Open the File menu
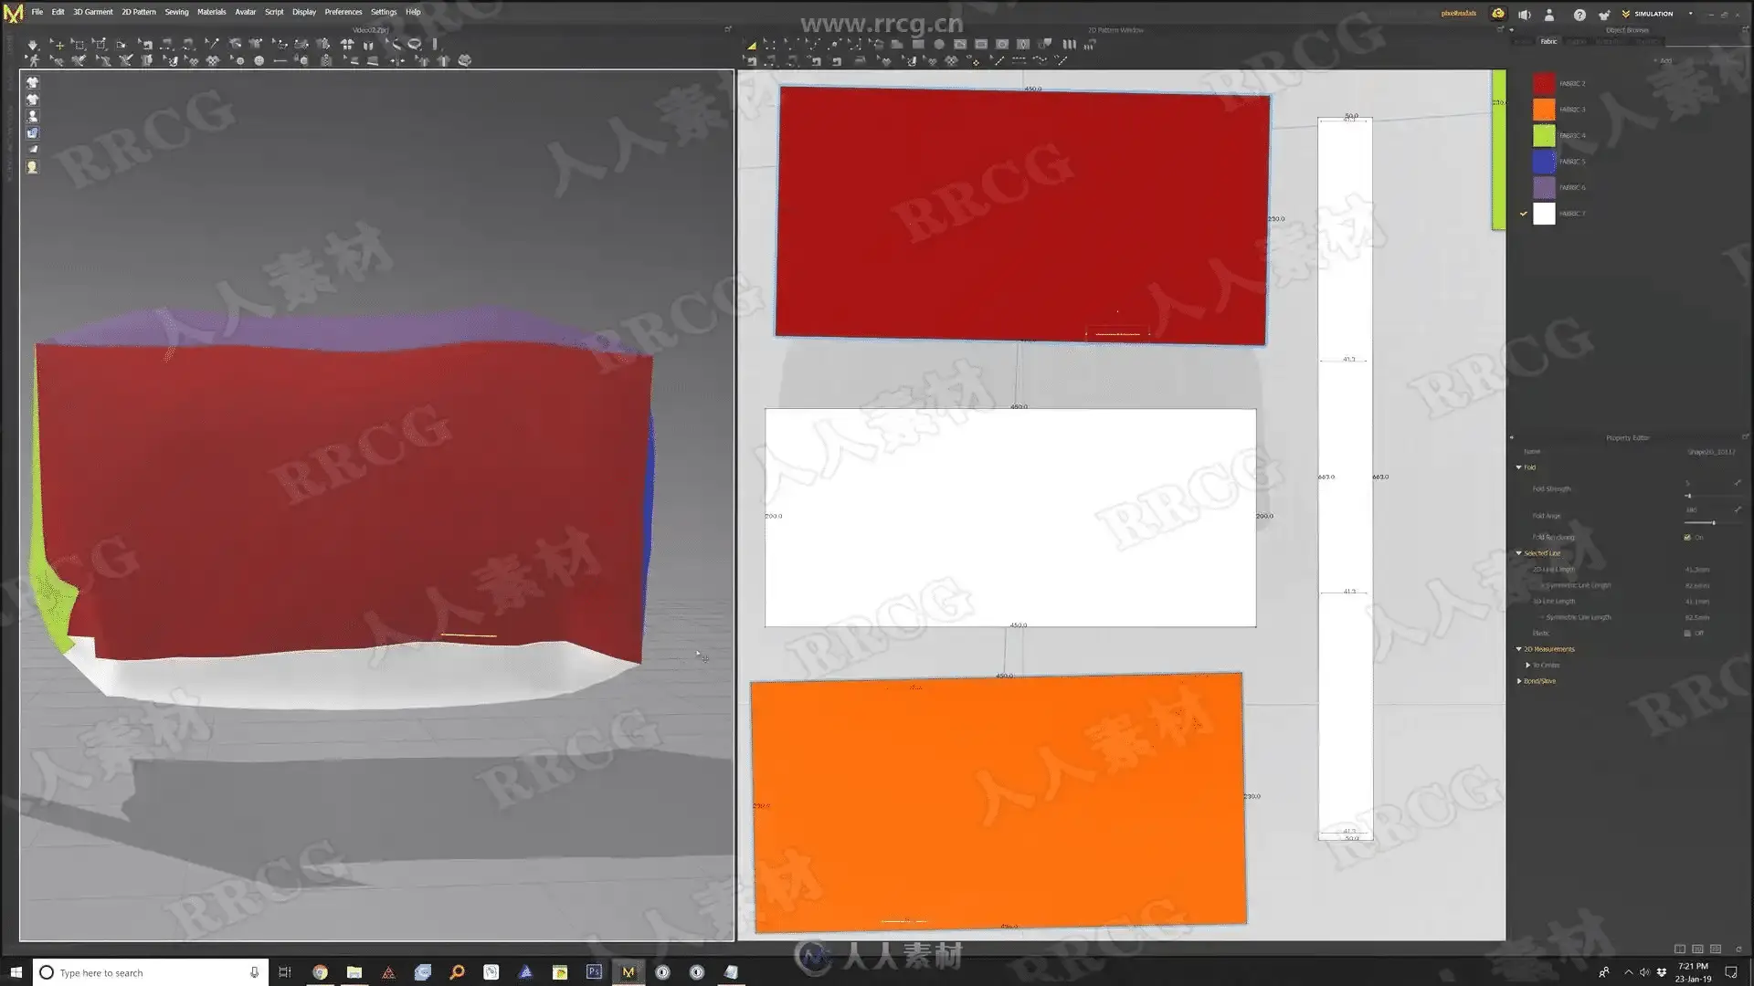Screen dimensions: 1754x986 click(x=37, y=12)
